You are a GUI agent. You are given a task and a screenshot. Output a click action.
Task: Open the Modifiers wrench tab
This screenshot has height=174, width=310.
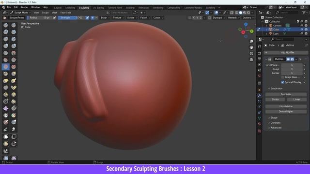260,96
